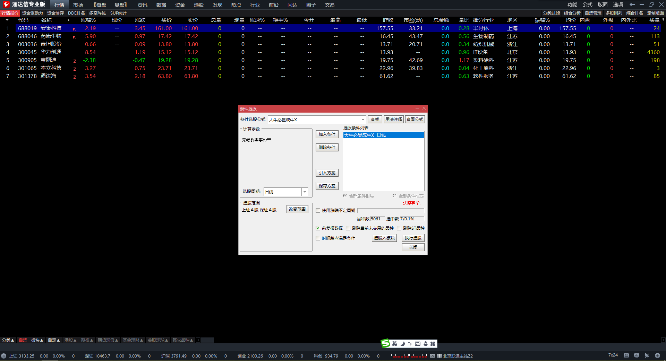Click the bottom tab scroll-left arrow
Viewport: 666px width, 361px height.
point(198,340)
